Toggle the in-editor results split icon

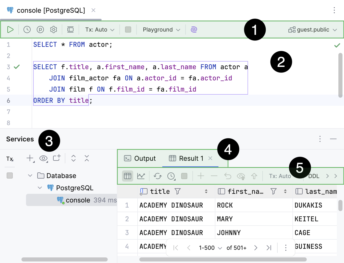[x=70, y=29]
